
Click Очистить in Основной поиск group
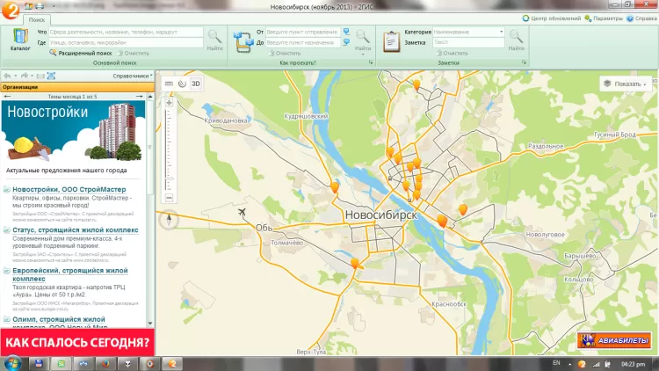[x=134, y=54]
